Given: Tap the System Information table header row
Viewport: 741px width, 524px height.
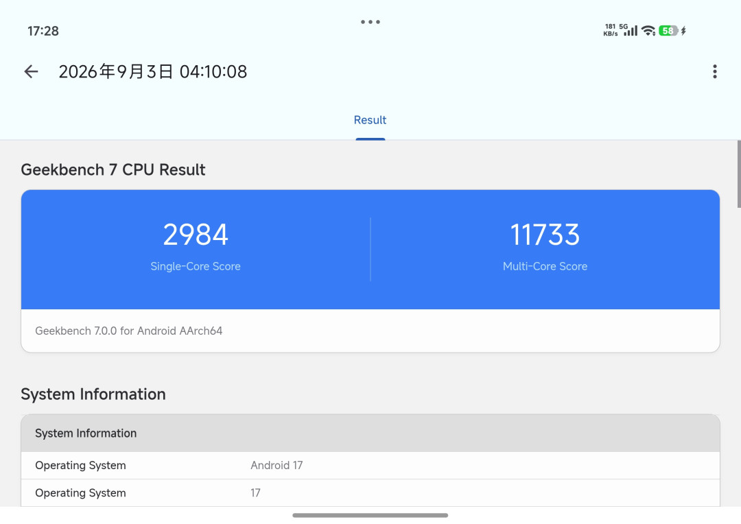Looking at the screenshot, I should (370, 433).
